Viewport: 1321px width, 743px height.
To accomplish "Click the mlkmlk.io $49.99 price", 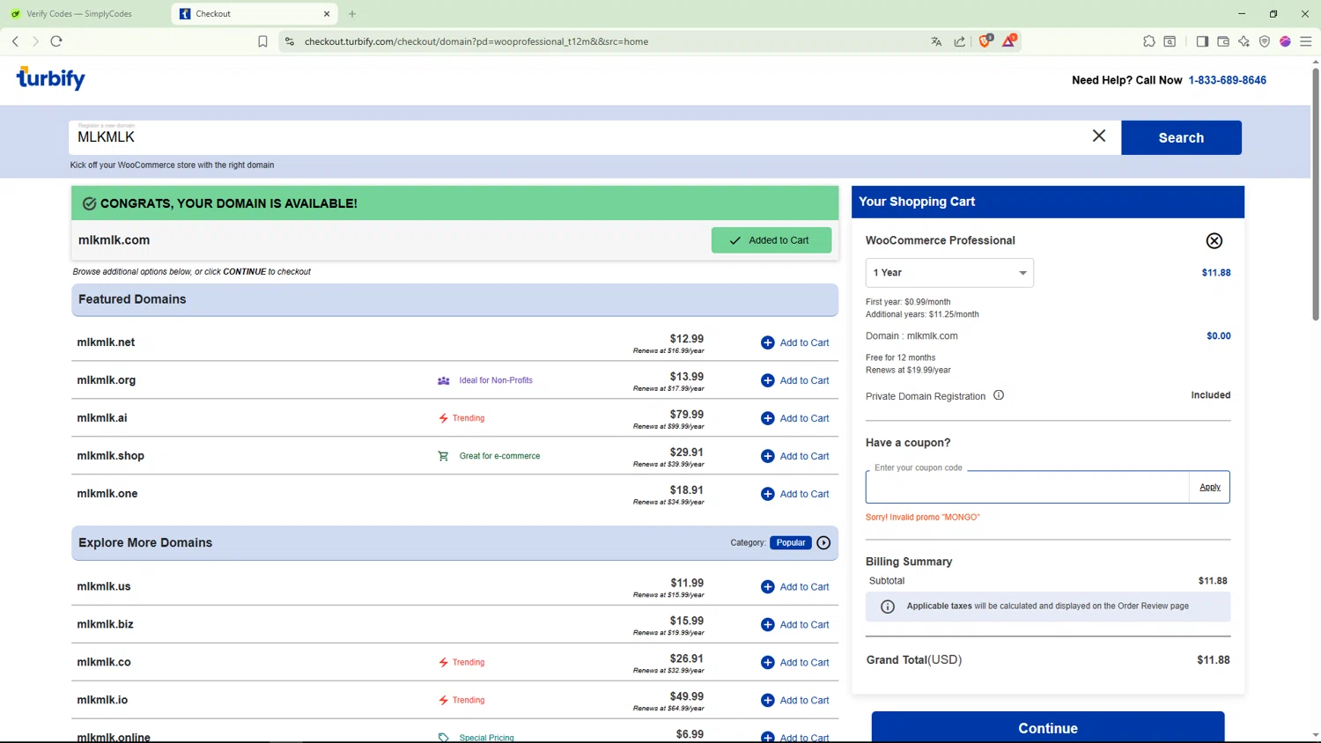I will 687,696.
